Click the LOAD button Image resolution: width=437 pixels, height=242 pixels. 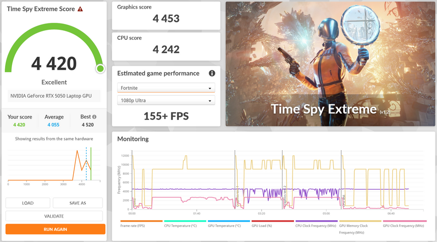pyautogui.click(x=28, y=203)
